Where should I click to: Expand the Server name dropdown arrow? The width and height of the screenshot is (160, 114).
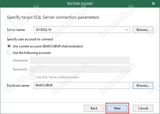127,30
